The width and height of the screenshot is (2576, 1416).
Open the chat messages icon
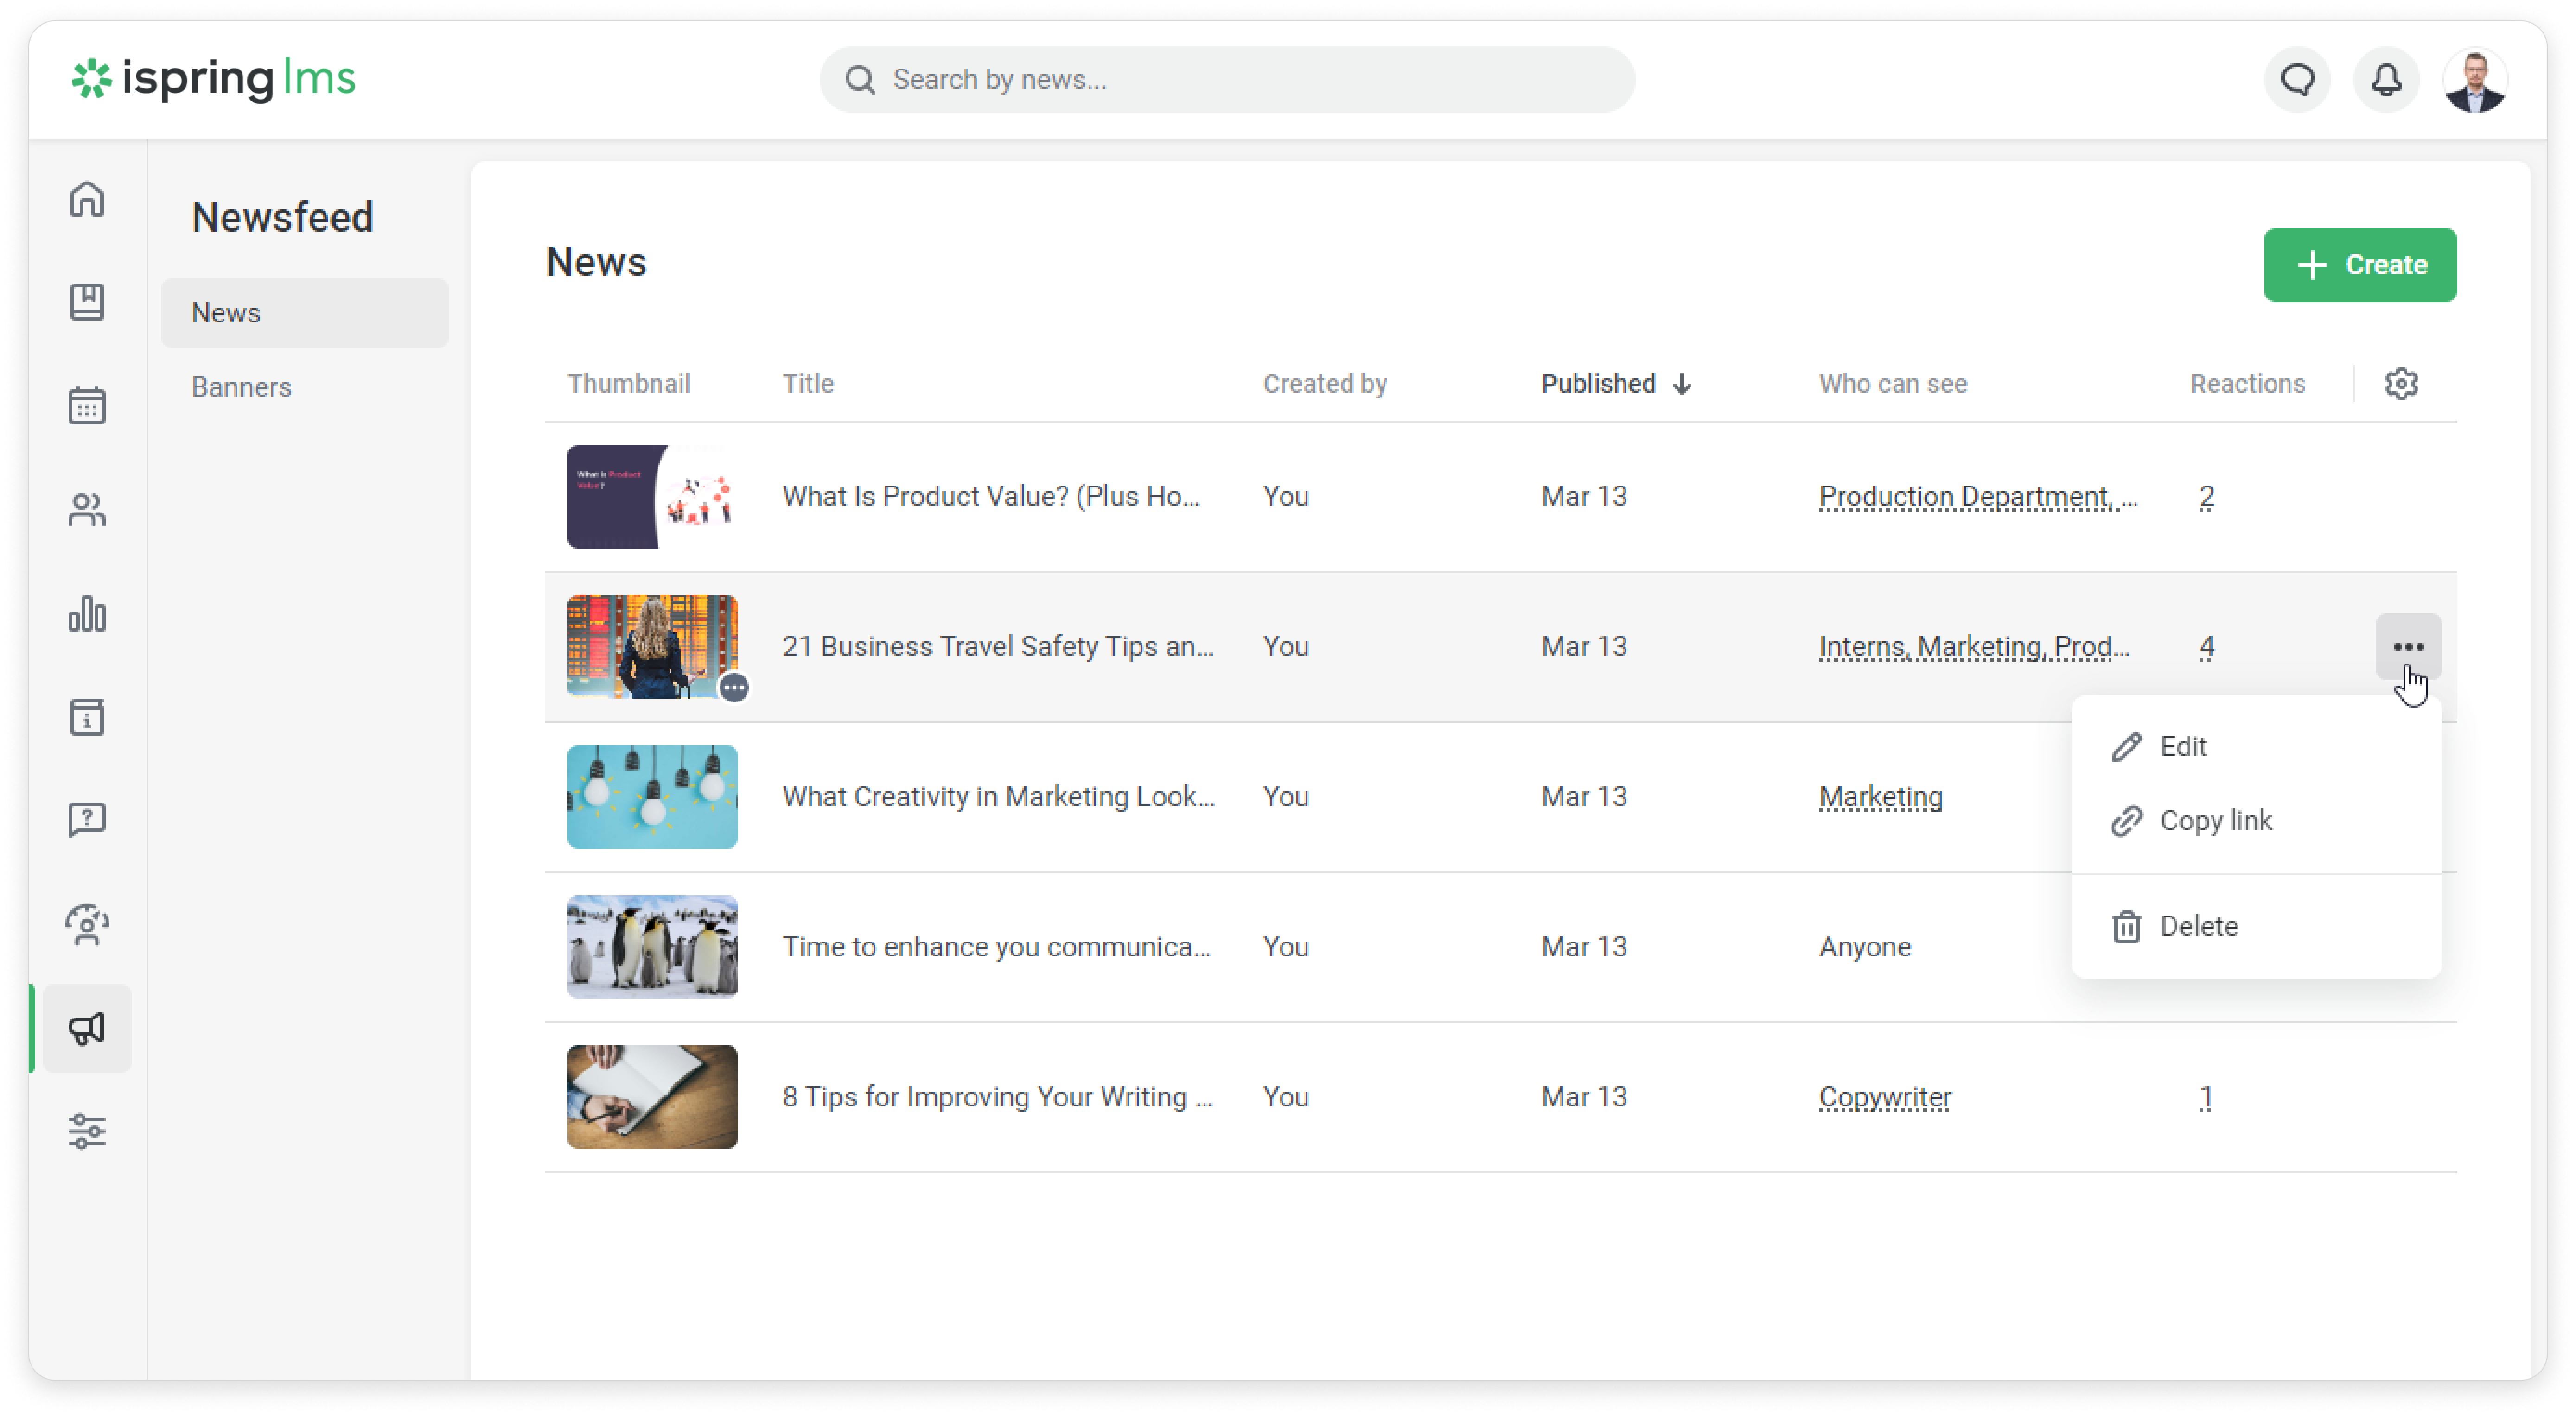2297,80
